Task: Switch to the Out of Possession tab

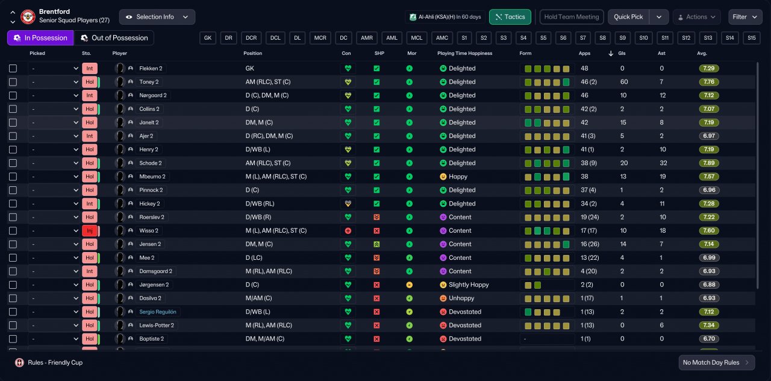Action: (x=113, y=38)
